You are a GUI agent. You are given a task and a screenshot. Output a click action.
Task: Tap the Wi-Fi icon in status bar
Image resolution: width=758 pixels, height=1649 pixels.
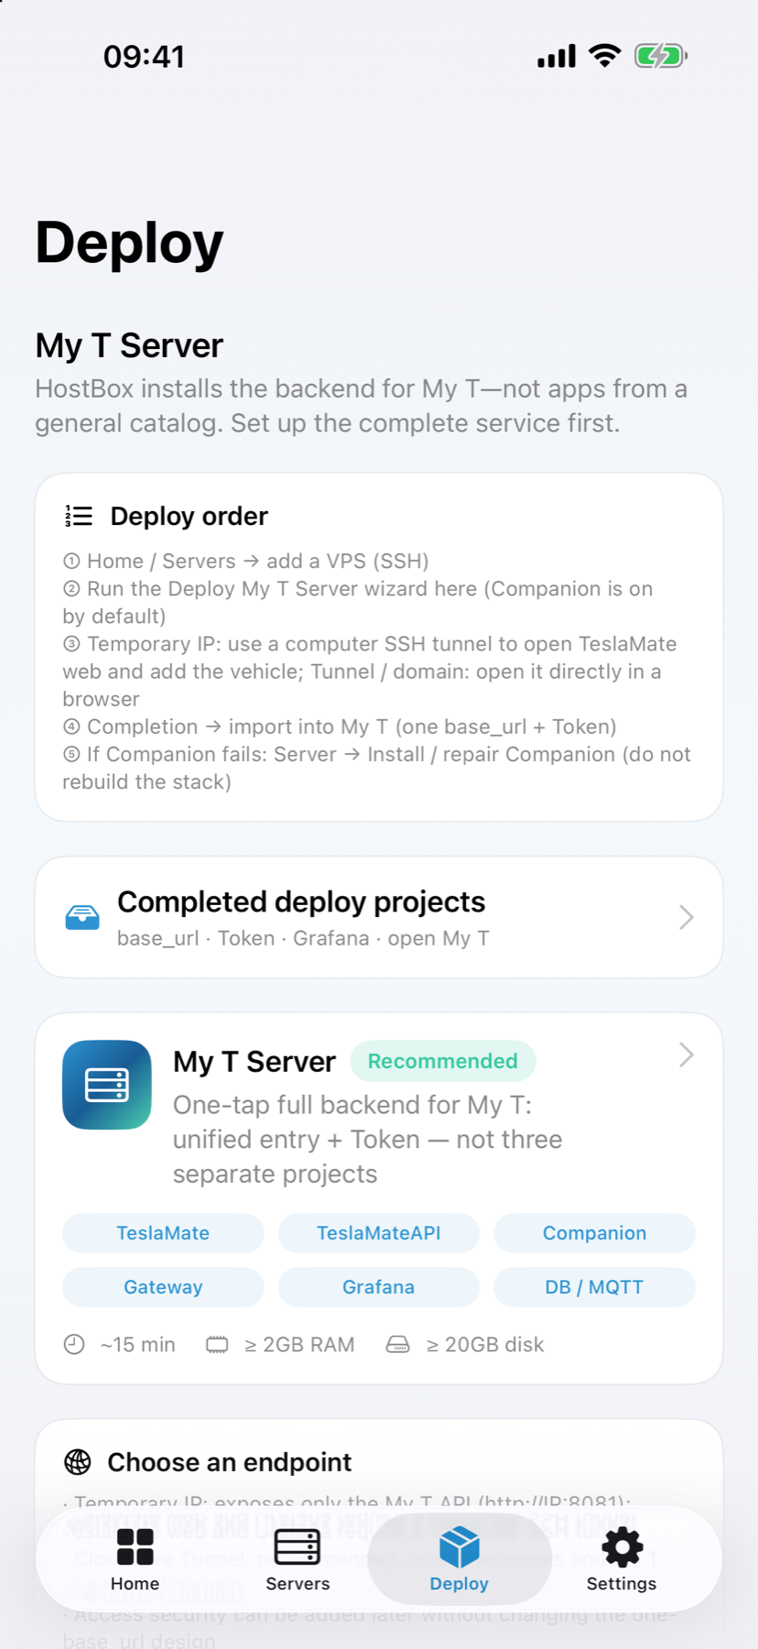click(x=604, y=56)
